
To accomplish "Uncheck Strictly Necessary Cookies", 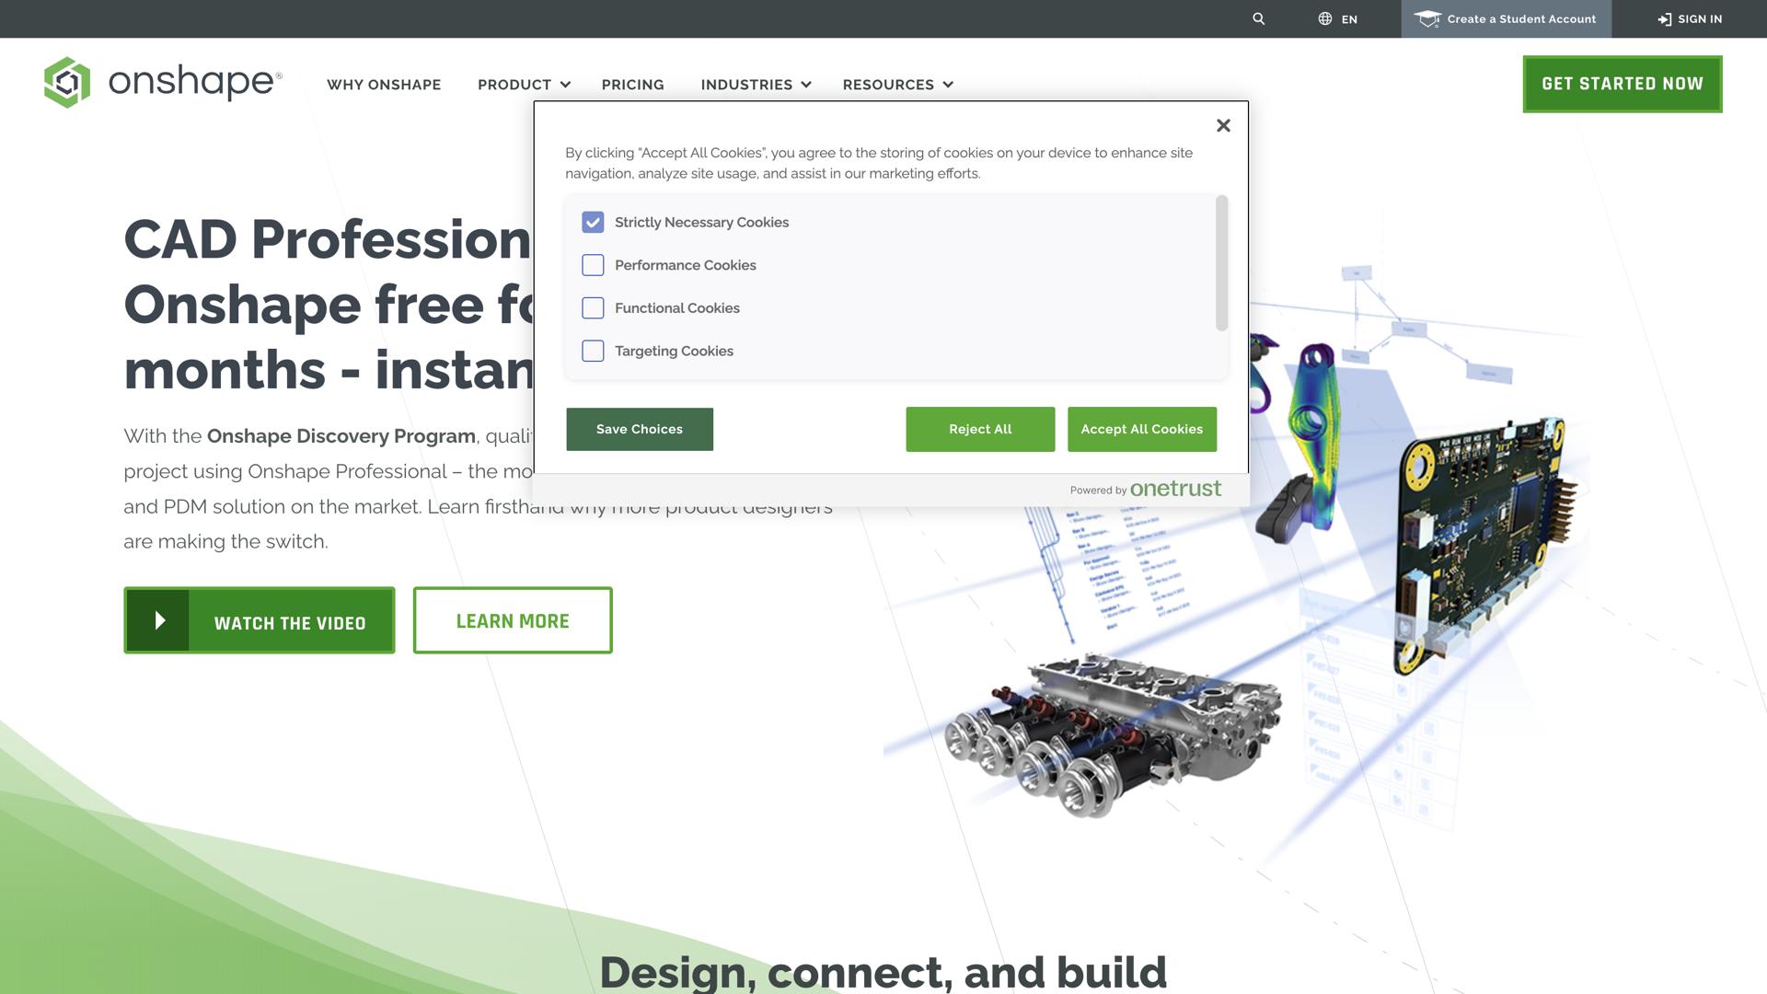I will [593, 222].
